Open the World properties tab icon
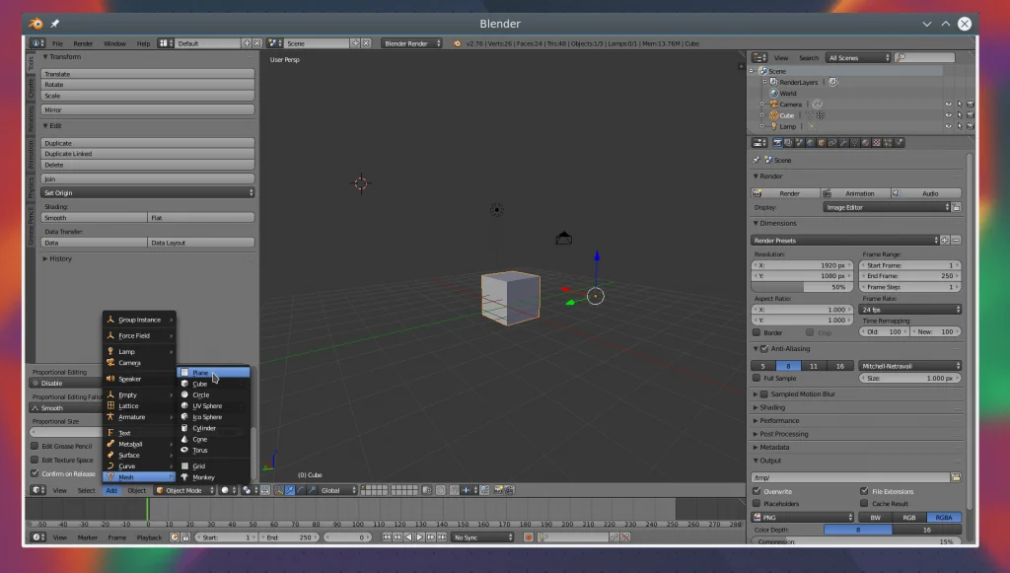The height and width of the screenshot is (573, 1010). [x=810, y=143]
